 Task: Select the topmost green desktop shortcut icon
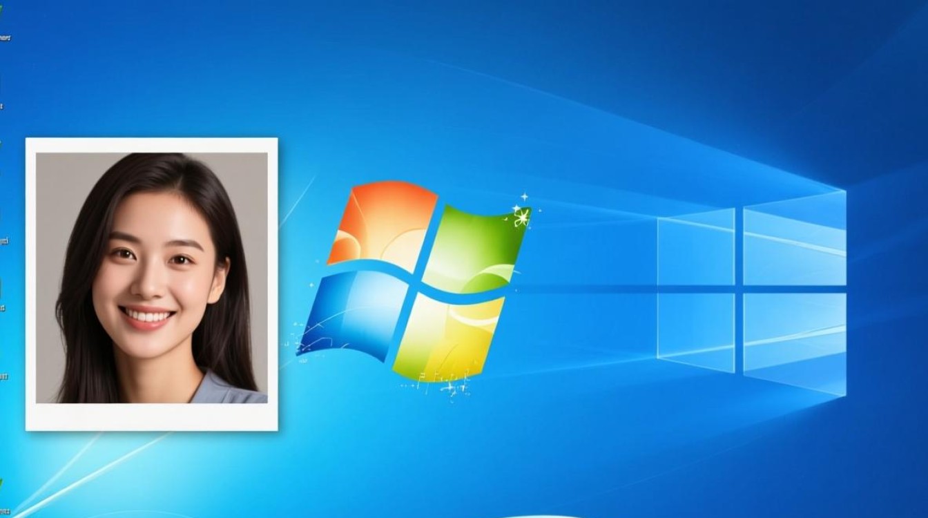pos(3,7)
